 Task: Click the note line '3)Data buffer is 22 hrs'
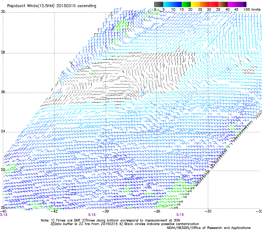click(x=125, y=224)
